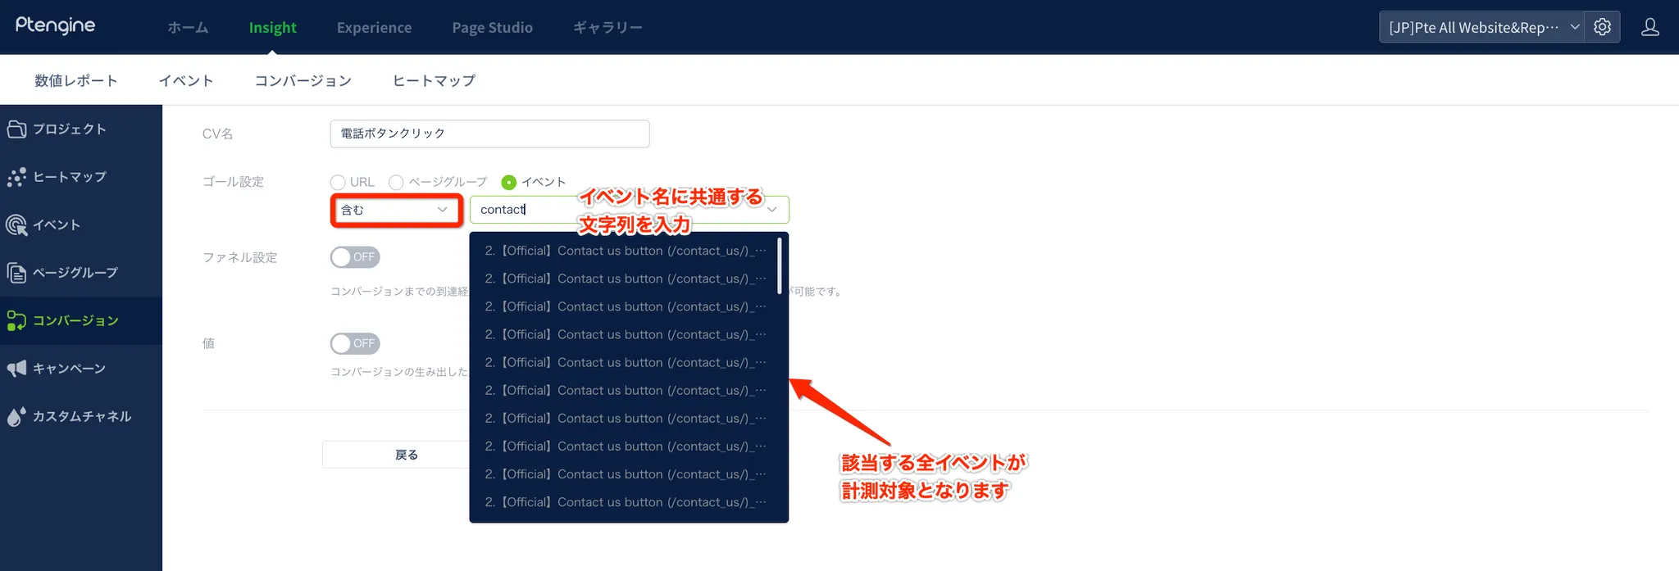Viewport: 1679px width, 571px height.
Task: Open the 含む match condition dropdown
Action: [x=397, y=210]
